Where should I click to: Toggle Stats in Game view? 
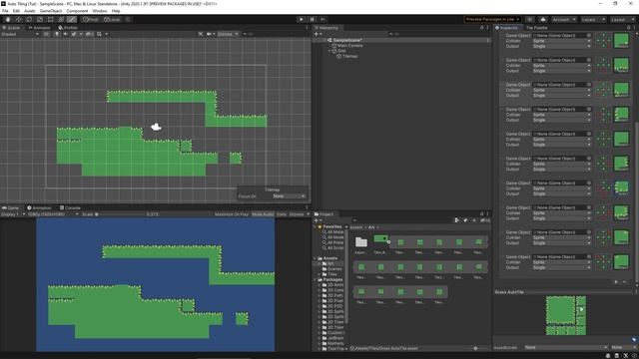tap(282, 214)
